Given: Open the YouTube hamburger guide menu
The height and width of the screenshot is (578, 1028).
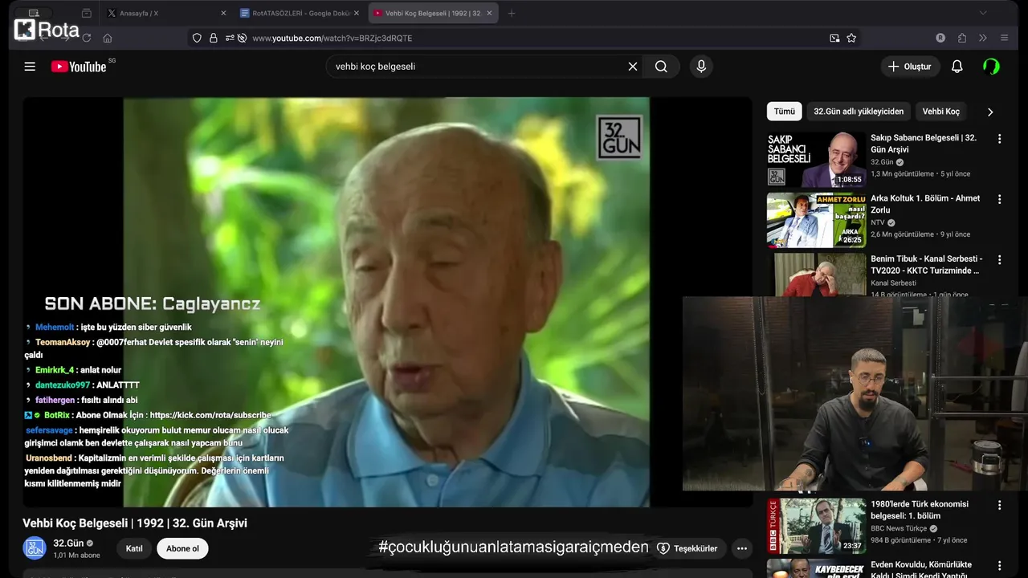Looking at the screenshot, I should pos(30,67).
